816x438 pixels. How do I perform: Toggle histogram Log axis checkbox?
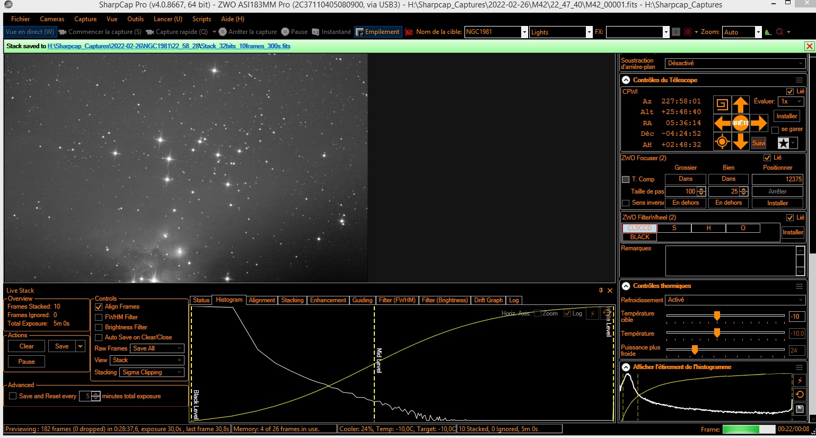pyautogui.click(x=567, y=313)
